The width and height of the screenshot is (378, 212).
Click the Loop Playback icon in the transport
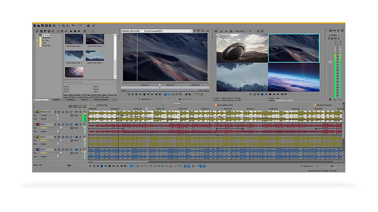click(x=94, y=166)
